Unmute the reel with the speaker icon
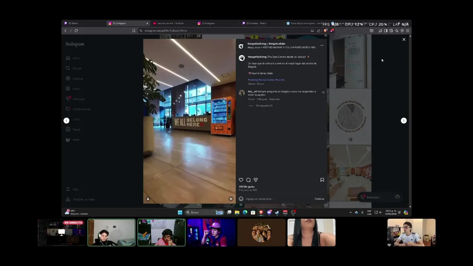The height and width of the screenshot is (266, 473). point(231,199)
